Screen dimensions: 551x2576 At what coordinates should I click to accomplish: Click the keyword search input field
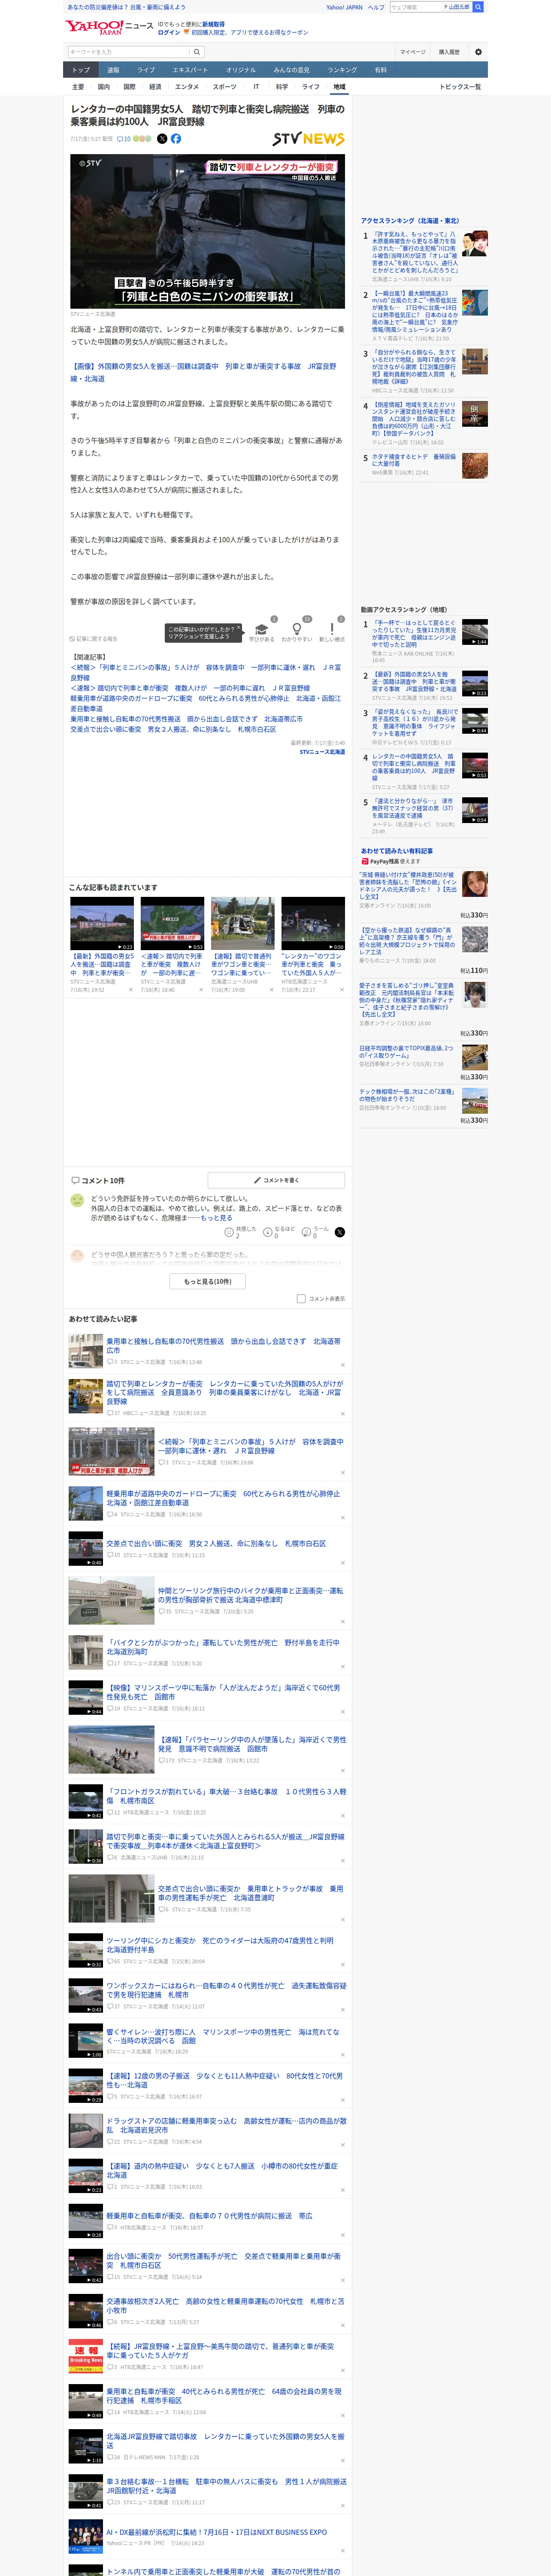click(129, 52)
